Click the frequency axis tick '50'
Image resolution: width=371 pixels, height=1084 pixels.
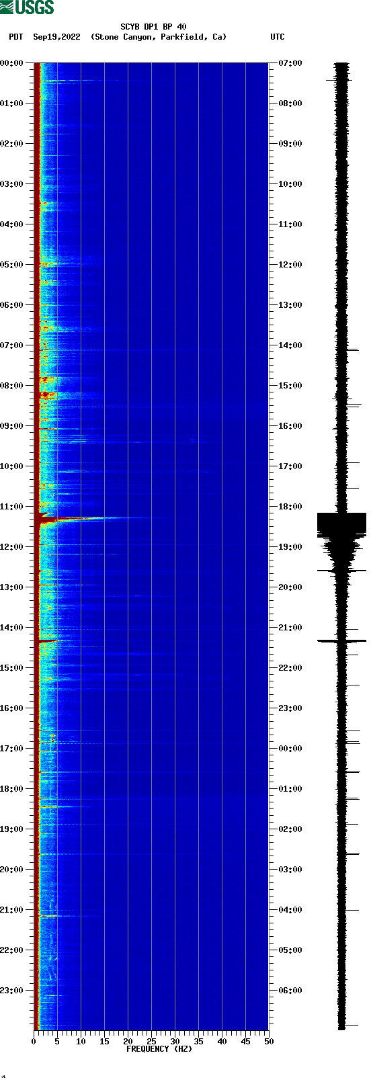point(269,1042)
